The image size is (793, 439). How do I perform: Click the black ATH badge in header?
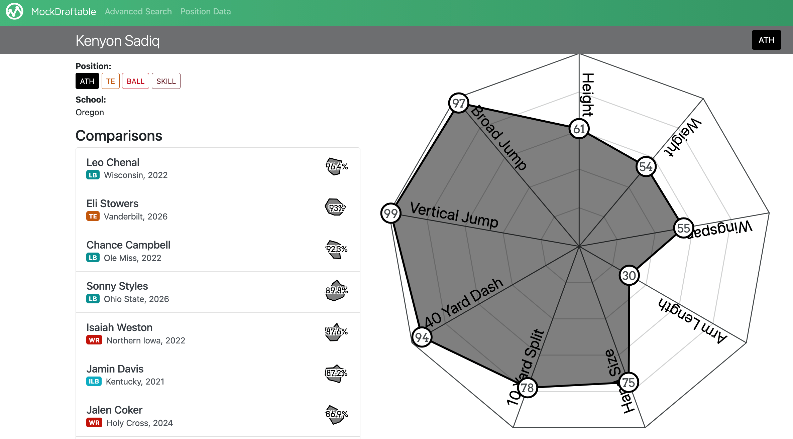(x=766, y=40)
